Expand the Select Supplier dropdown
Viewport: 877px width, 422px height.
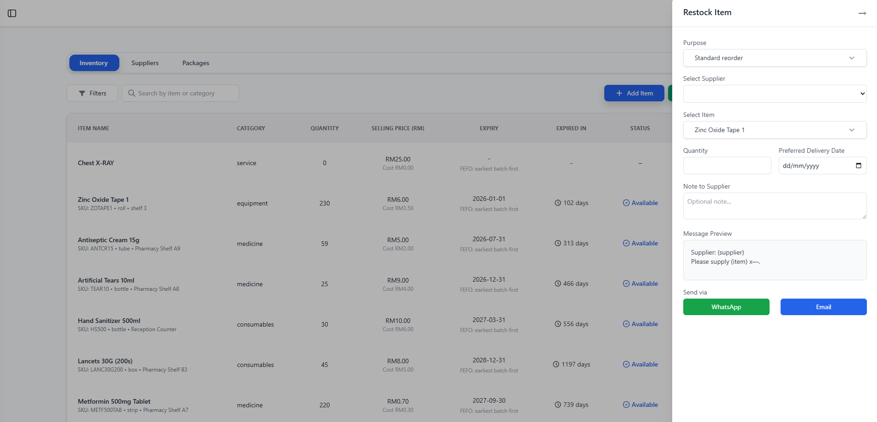(774, 94)
